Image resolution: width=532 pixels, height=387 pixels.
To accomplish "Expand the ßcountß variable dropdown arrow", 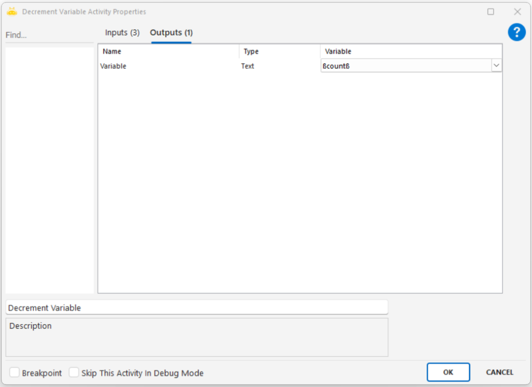I will coord(496,65).
